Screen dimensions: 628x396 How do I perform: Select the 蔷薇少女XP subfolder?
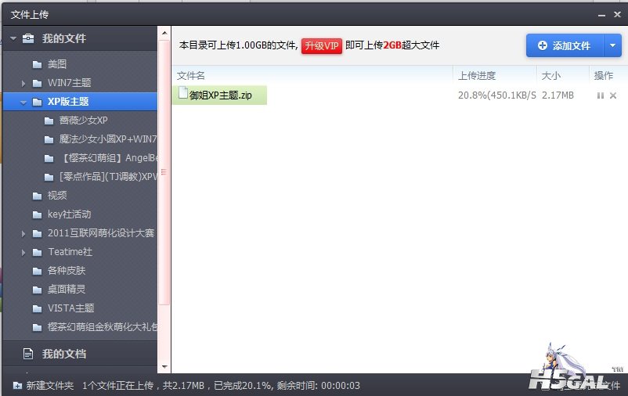83,121
